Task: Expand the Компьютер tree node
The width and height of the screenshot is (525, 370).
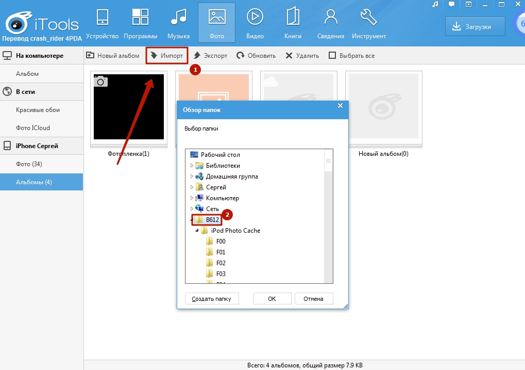Action: (192, 198)
